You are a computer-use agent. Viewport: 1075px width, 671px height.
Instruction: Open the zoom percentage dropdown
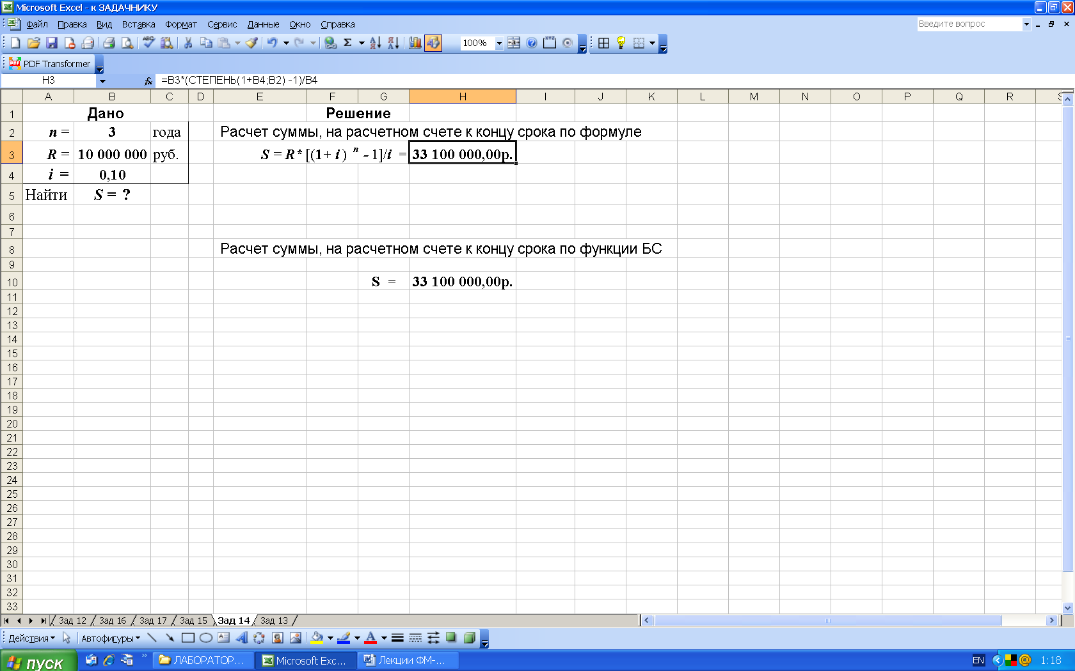[x=499, y=43]
